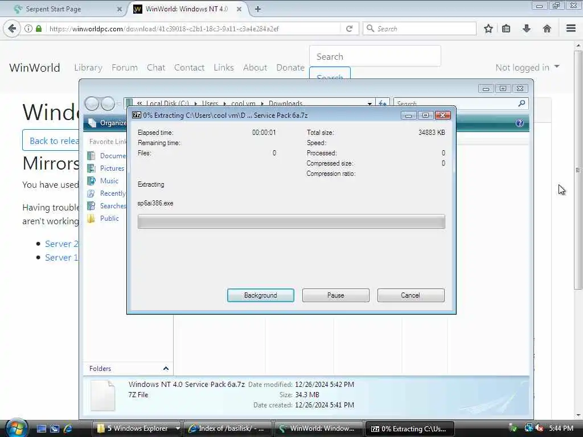The width and height of the screenshot is (583, 437).
Task: Open Explorer Organize toolbar menu
Action: tap(108, 123)
